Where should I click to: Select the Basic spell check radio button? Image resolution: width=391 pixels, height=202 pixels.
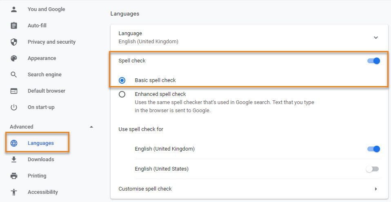click(x=122, y=80)
